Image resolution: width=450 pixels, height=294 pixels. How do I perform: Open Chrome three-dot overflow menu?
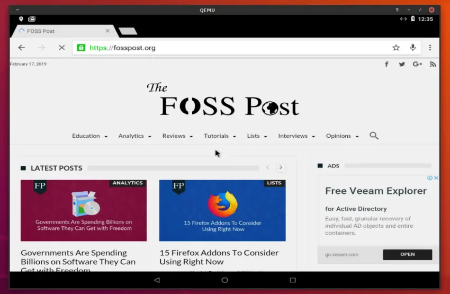(430, 48)
